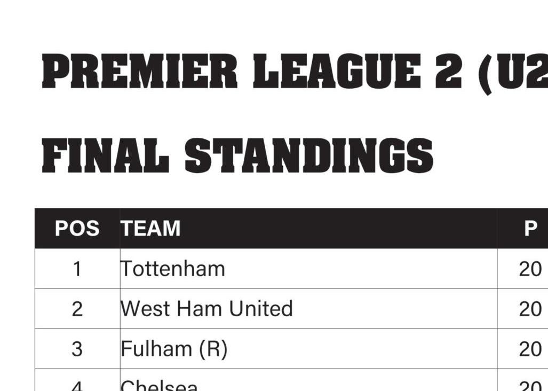Viewport: 548px width, 391px height.
Task: Click Tottenham's played value 20
Action: pos(530,269)
